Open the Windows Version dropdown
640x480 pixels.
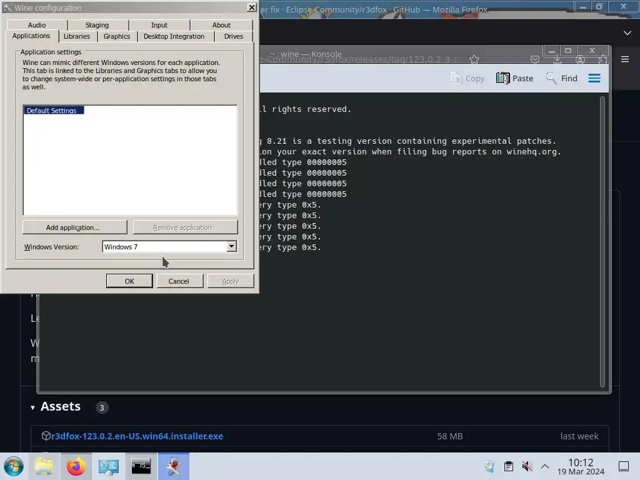[x=231, y=246]
